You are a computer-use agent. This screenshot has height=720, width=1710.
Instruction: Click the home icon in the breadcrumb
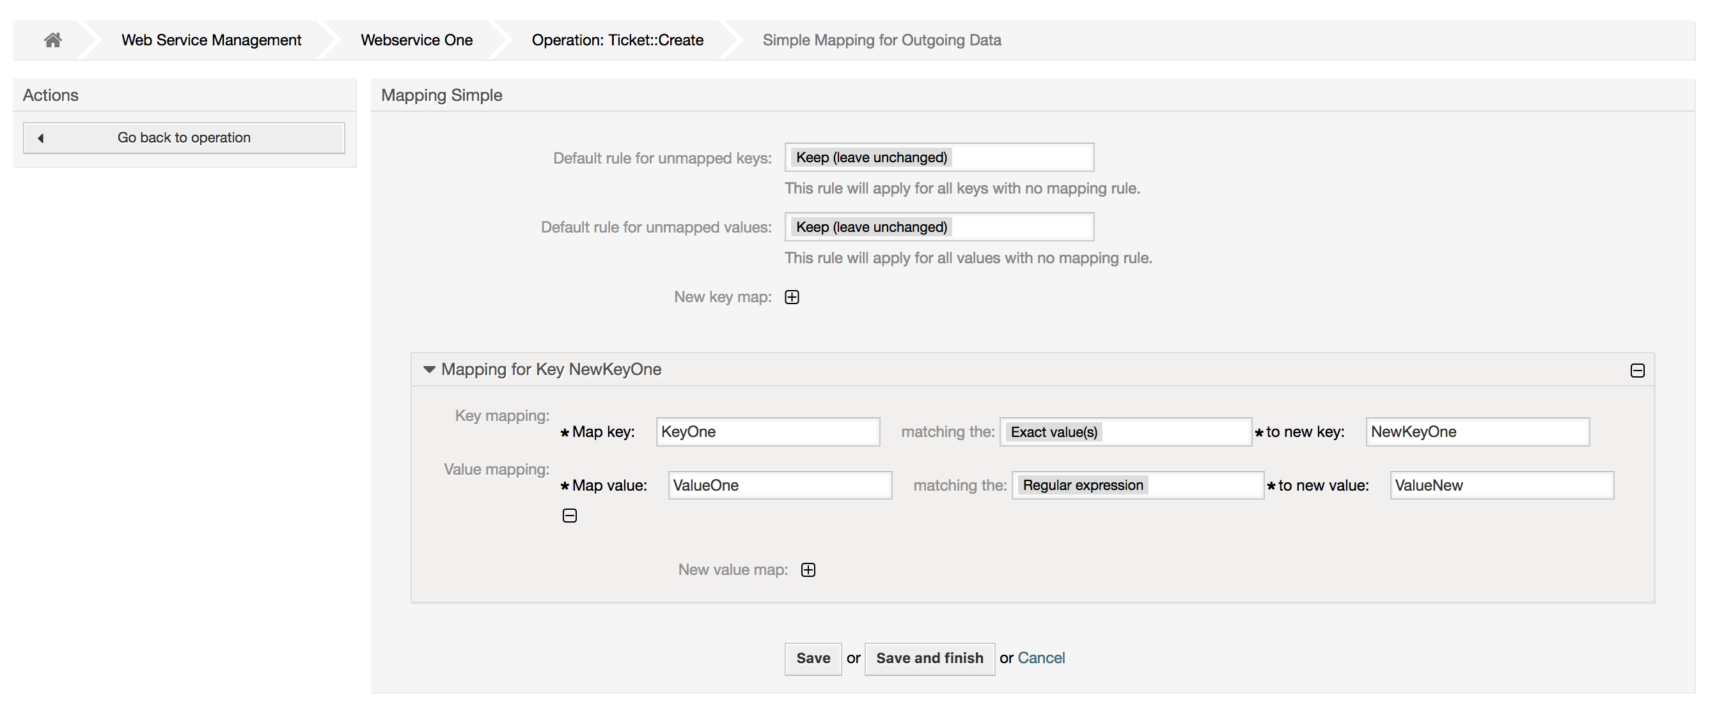click(x=52, y=39)
